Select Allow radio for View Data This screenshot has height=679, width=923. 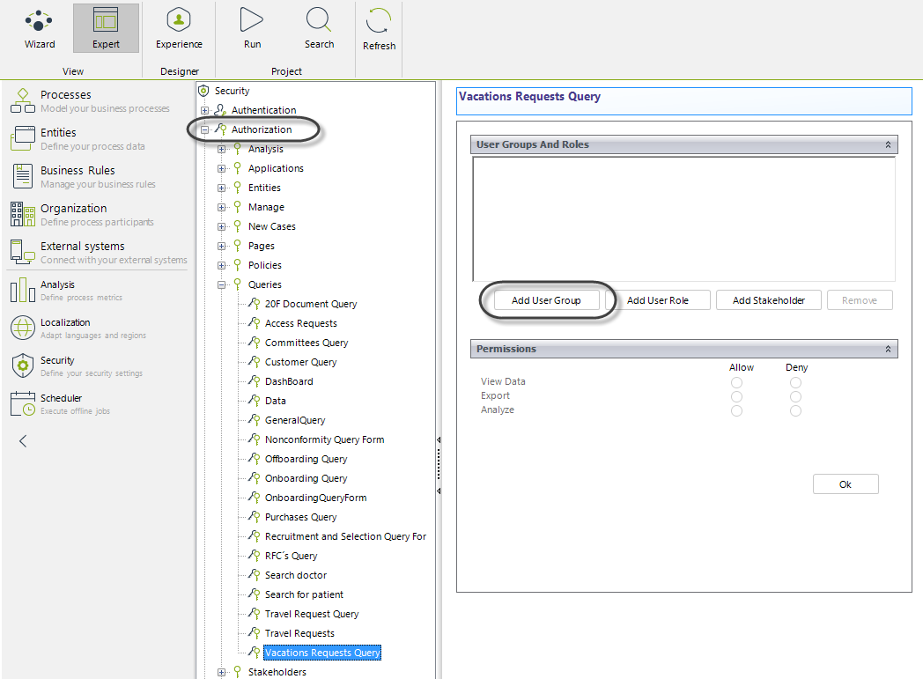pyautogui.click(x=736, y=382)
